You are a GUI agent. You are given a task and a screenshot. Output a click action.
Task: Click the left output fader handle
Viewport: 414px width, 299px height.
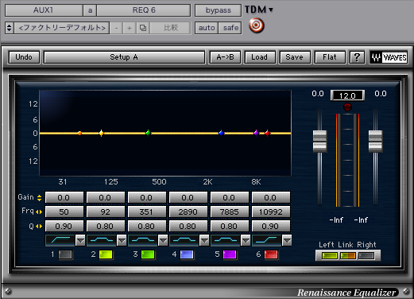(x=320, y=141)
